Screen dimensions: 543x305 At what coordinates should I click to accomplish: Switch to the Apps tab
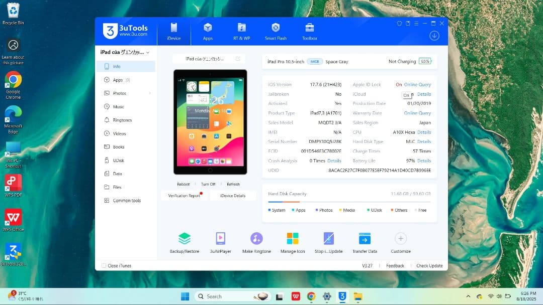click(x=208, y=31)
